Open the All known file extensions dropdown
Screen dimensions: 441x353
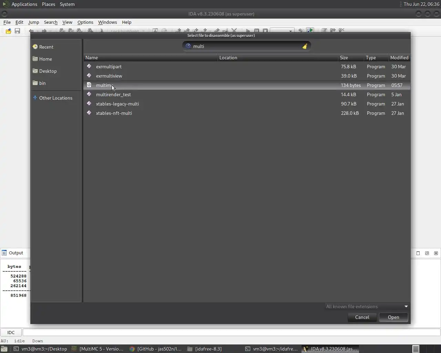pyautogui.click(x=367, y=306)
